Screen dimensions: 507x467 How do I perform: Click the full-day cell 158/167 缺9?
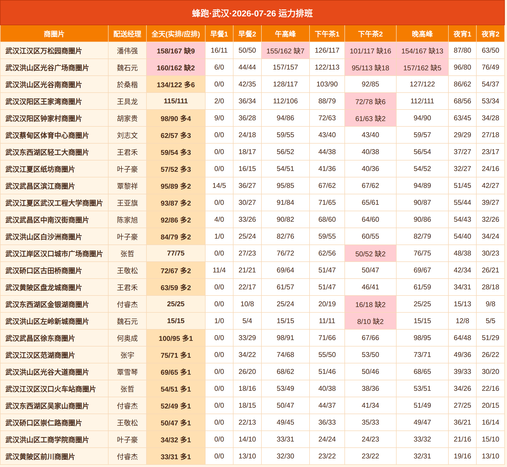point(176,51)
